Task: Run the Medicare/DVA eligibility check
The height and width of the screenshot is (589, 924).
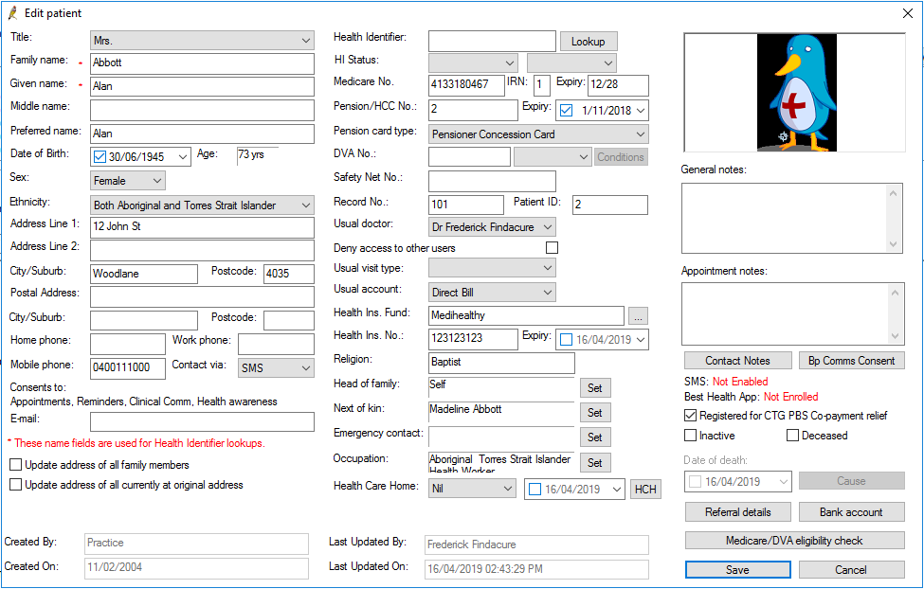Action: point(794,540)
